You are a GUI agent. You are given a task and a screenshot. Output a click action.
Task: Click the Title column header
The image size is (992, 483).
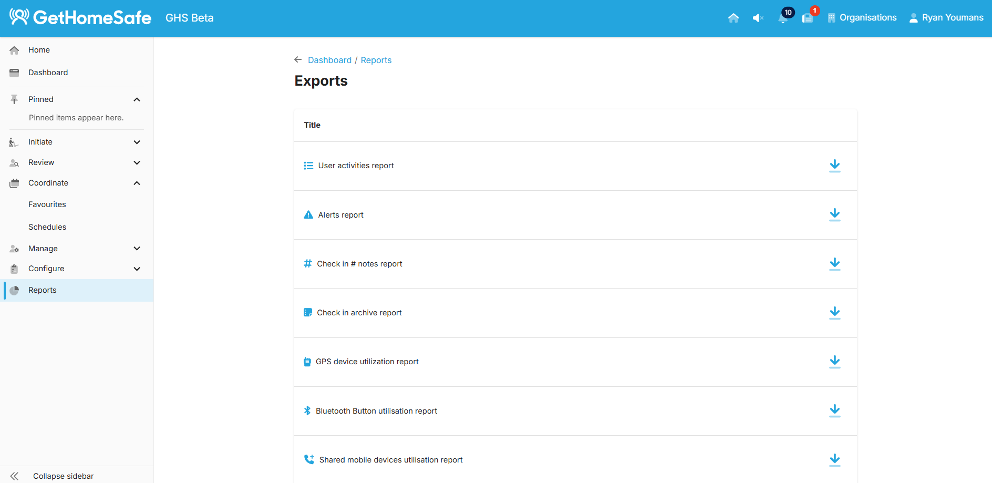point(312,125)
